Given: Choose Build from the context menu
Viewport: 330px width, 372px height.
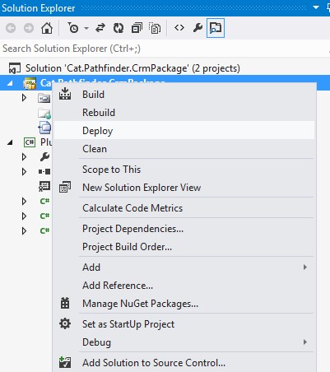Looking at the screenshot, I should pyautogui.click(x=184, y=95).
